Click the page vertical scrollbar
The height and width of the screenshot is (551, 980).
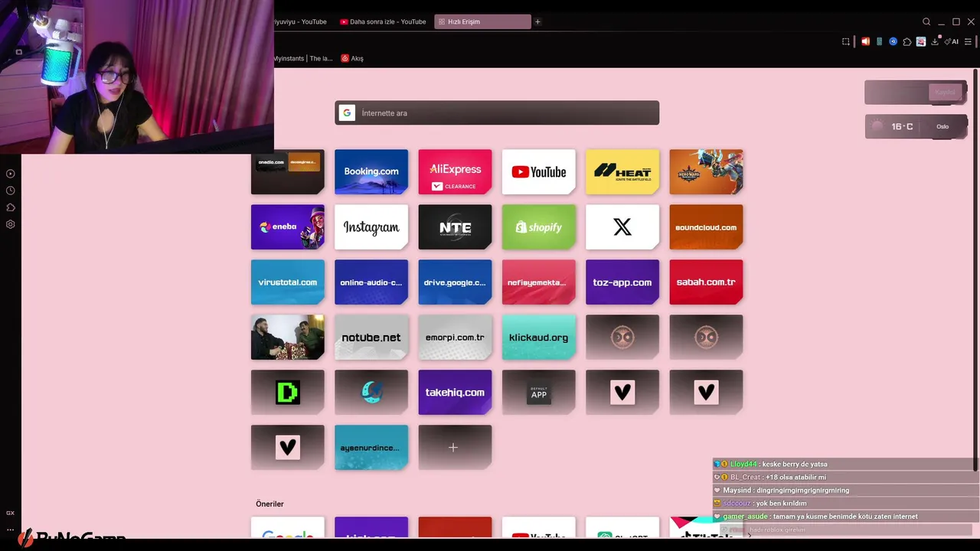coord(975,269)
